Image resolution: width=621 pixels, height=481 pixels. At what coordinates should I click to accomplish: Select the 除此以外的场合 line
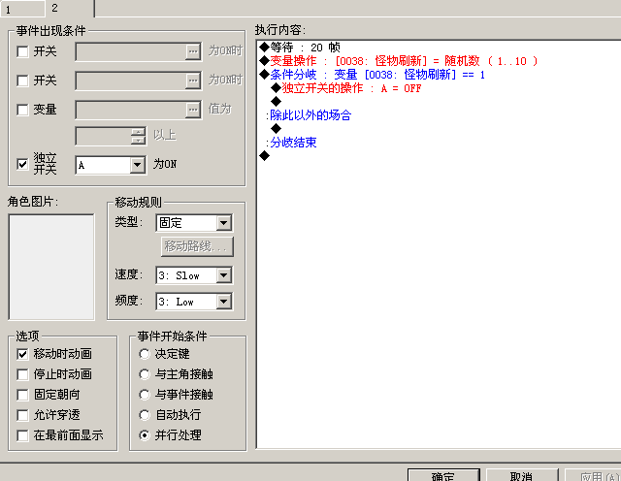(309, 115)
